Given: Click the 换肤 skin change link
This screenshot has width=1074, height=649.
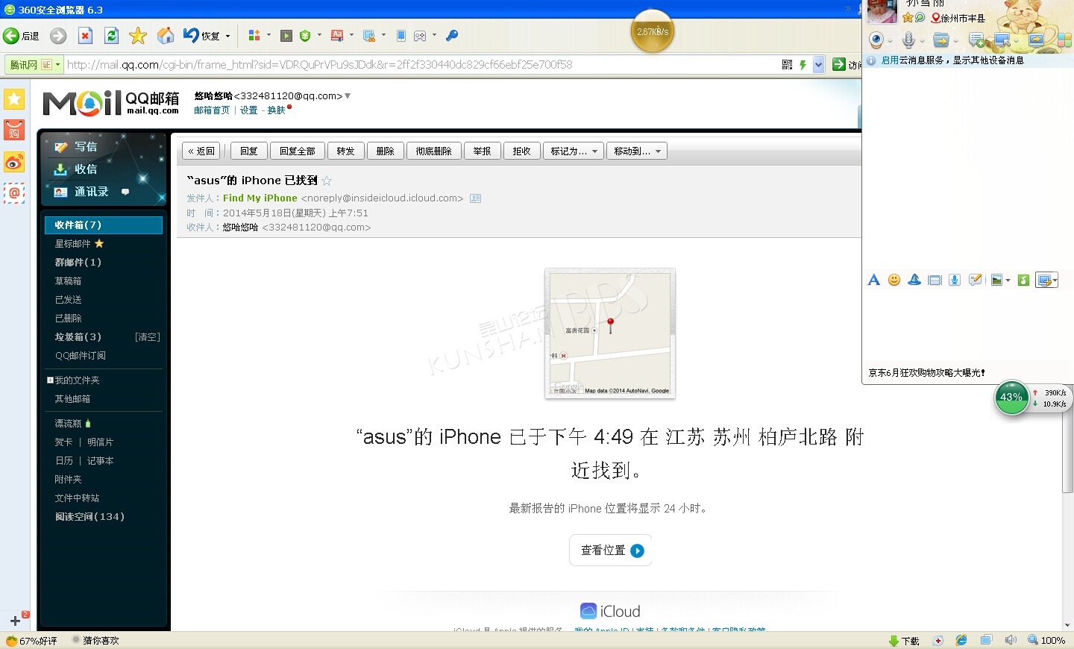Looking at the screenshot, I should [x=277, y=110].
